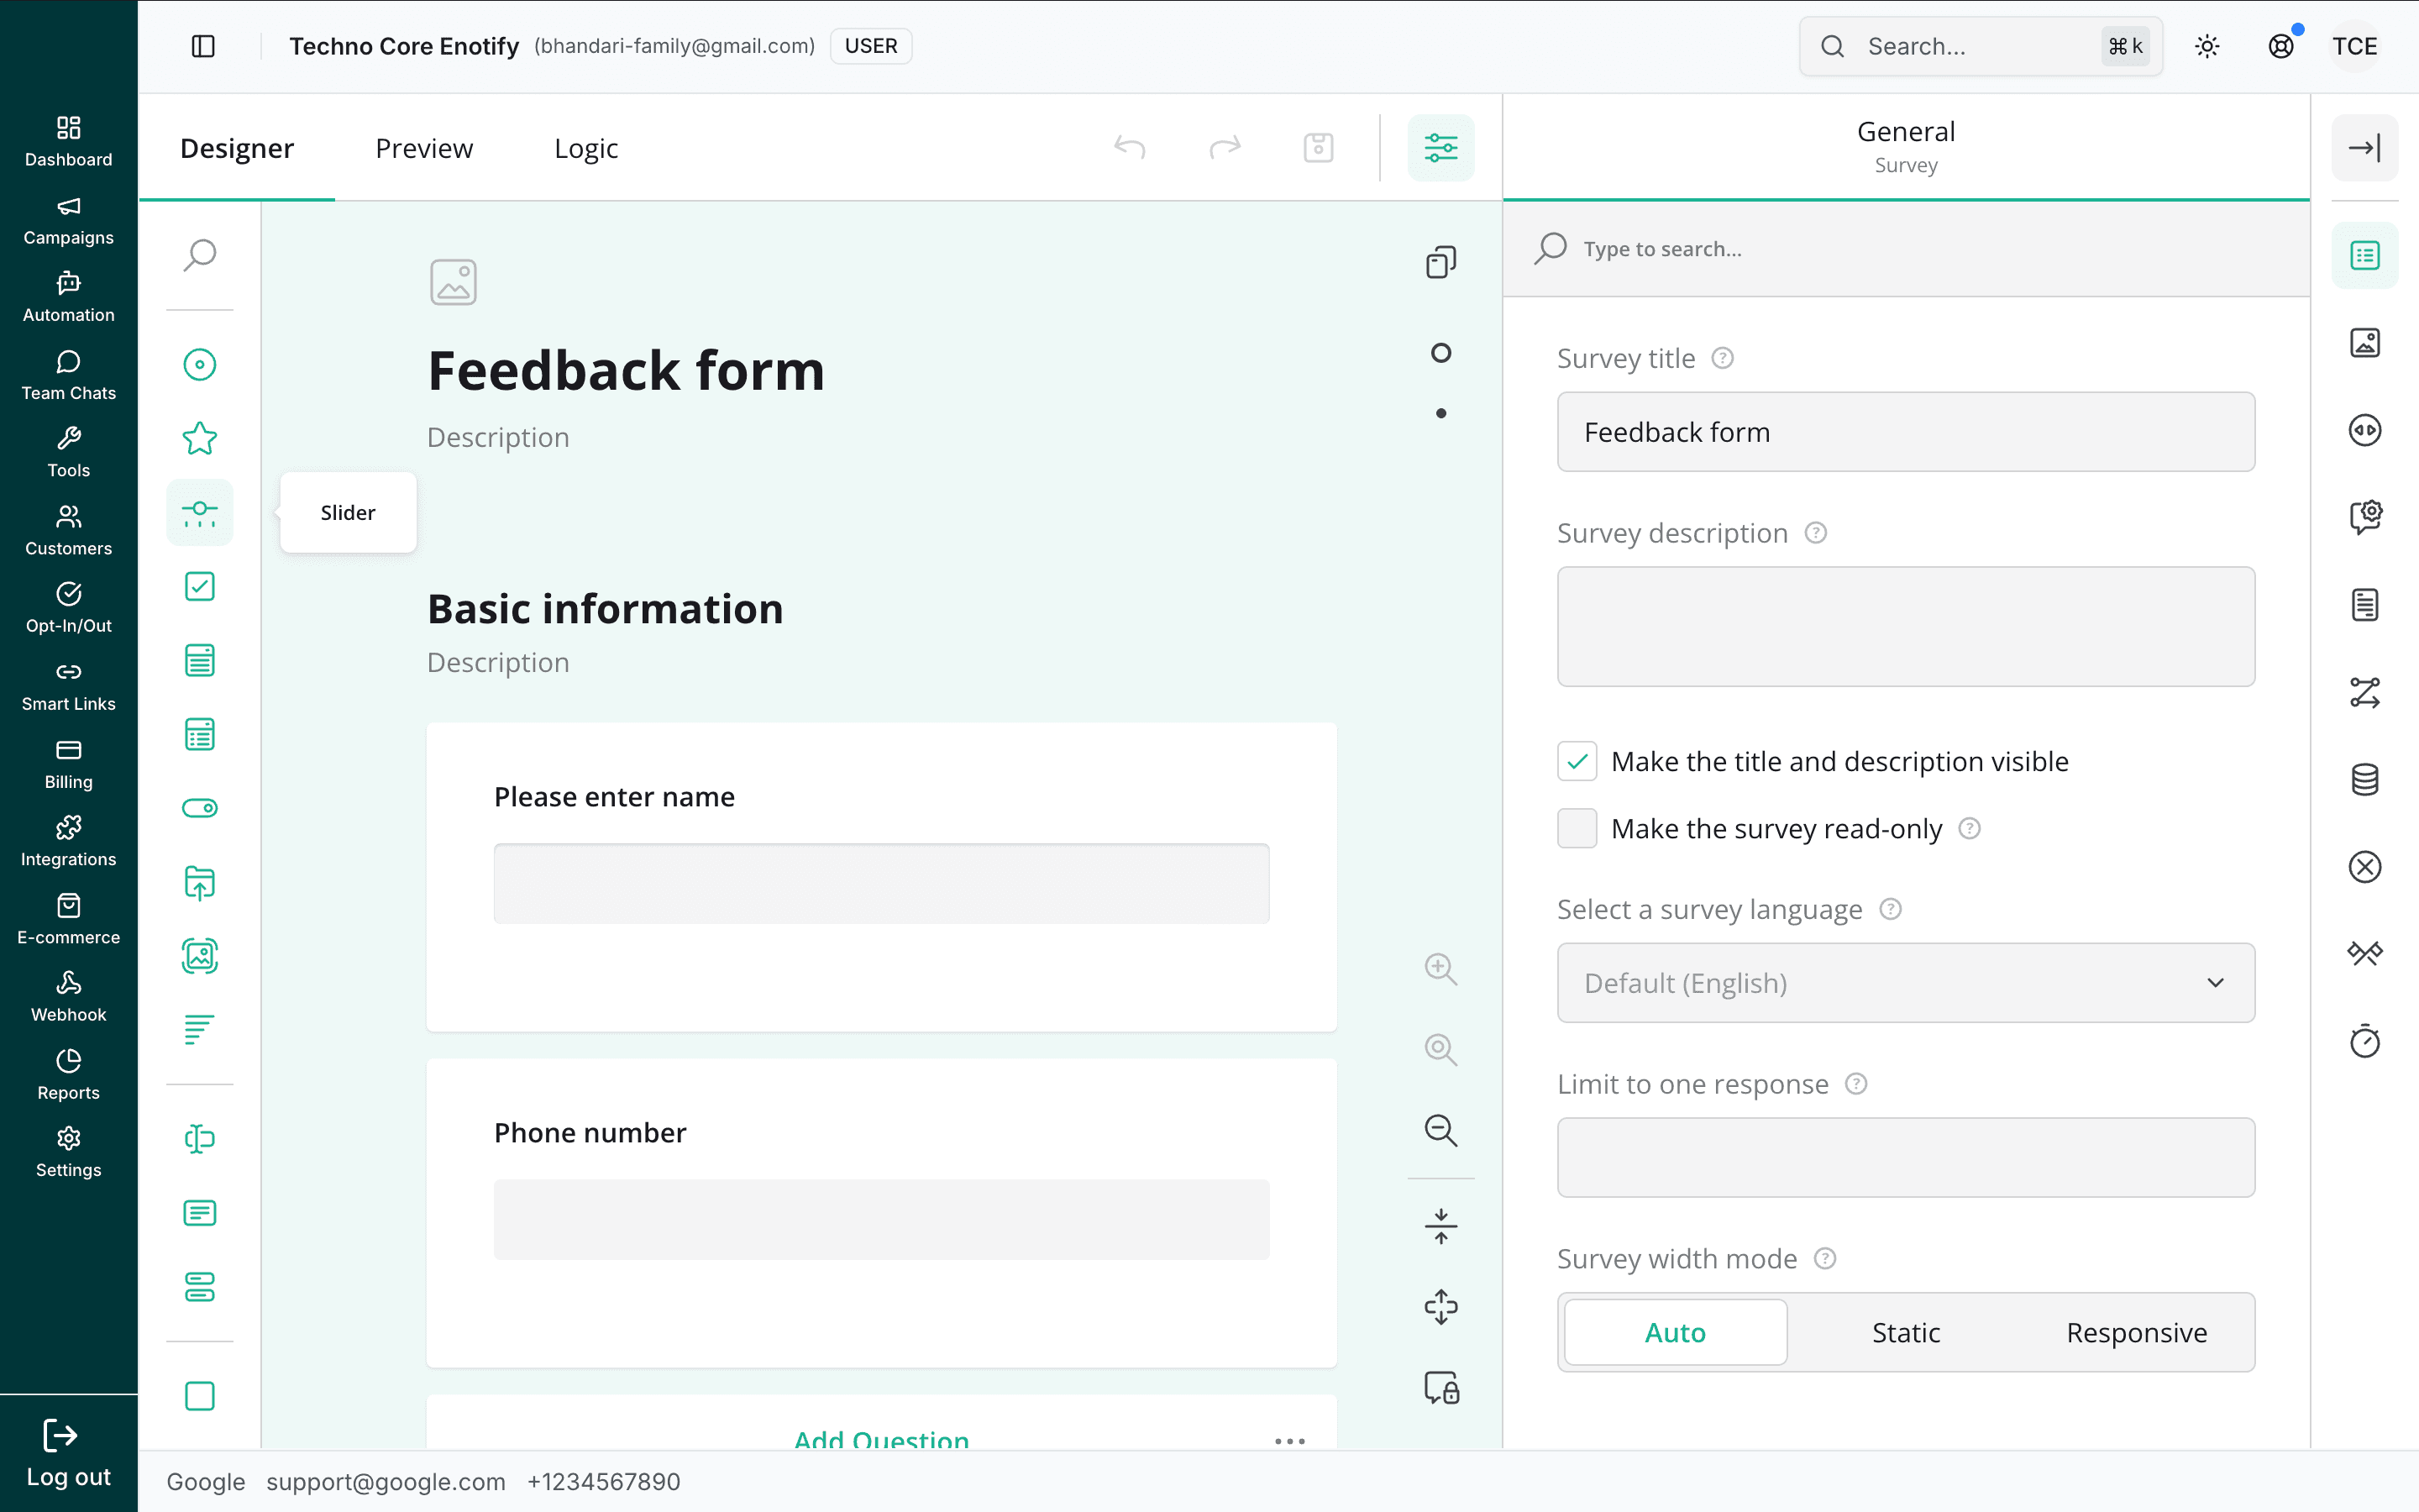Open Team Chats
The image size is (2419, 1512).
click(68, 375)
